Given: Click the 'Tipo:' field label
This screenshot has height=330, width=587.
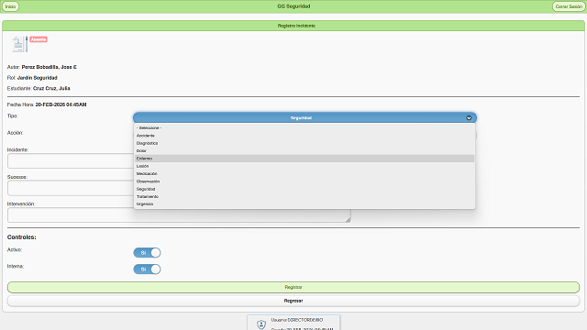Looking at the screenshot, I should pos(12,116).
